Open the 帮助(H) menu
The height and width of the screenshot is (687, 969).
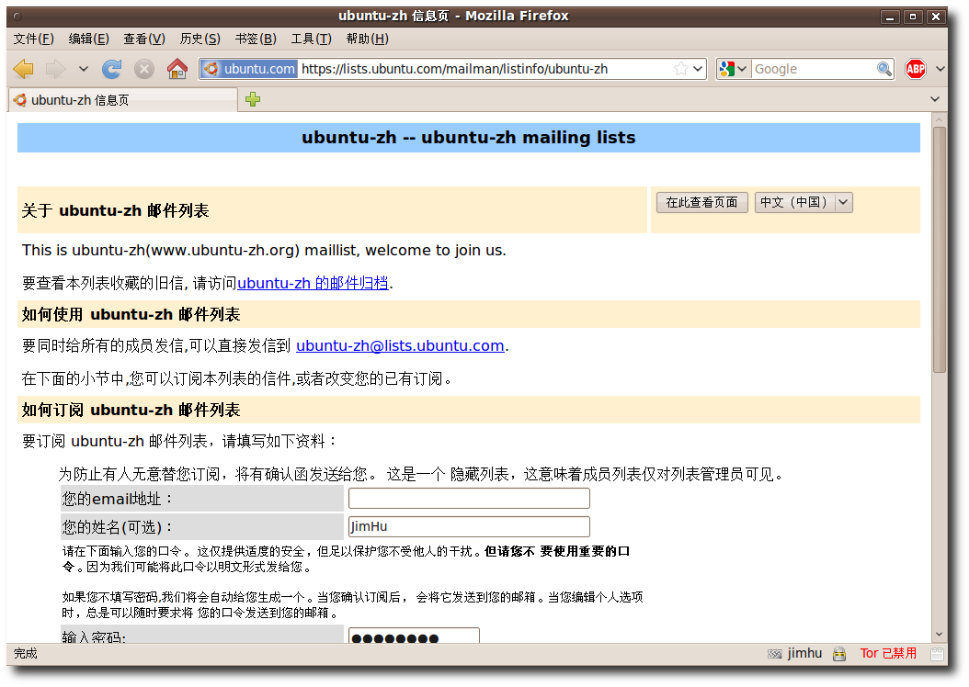pos(367,39)
